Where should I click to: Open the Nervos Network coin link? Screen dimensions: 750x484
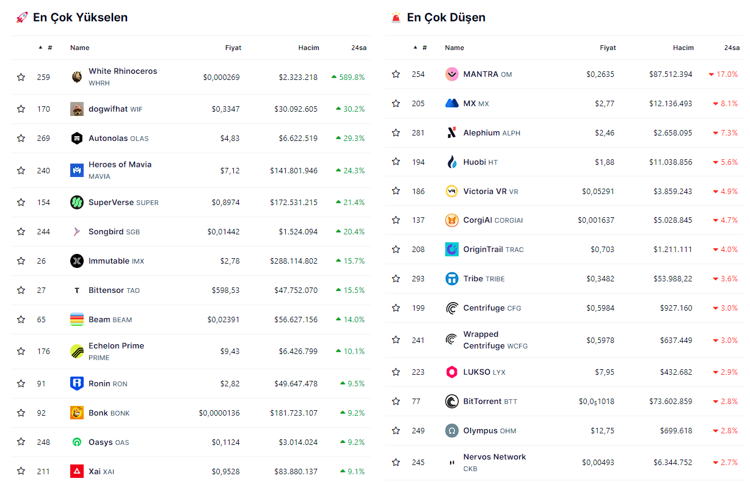point(494,457)
